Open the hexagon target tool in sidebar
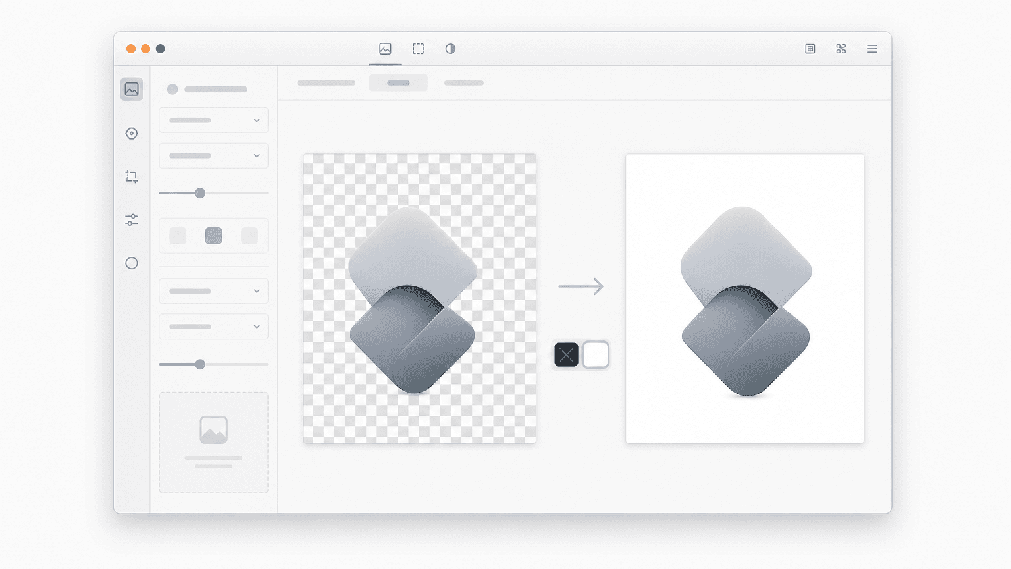Image resolution: width=1011 pixels, height=569 pixels. pos(132,134)
